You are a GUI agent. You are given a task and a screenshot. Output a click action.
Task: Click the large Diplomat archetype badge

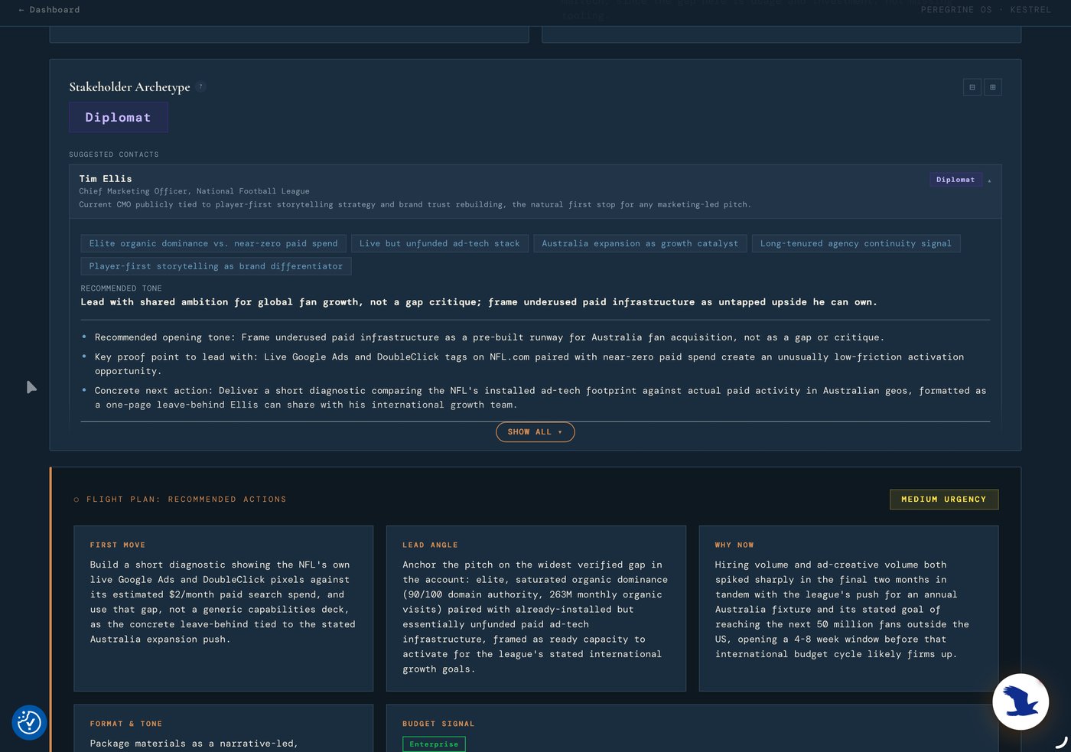[118, 118]
